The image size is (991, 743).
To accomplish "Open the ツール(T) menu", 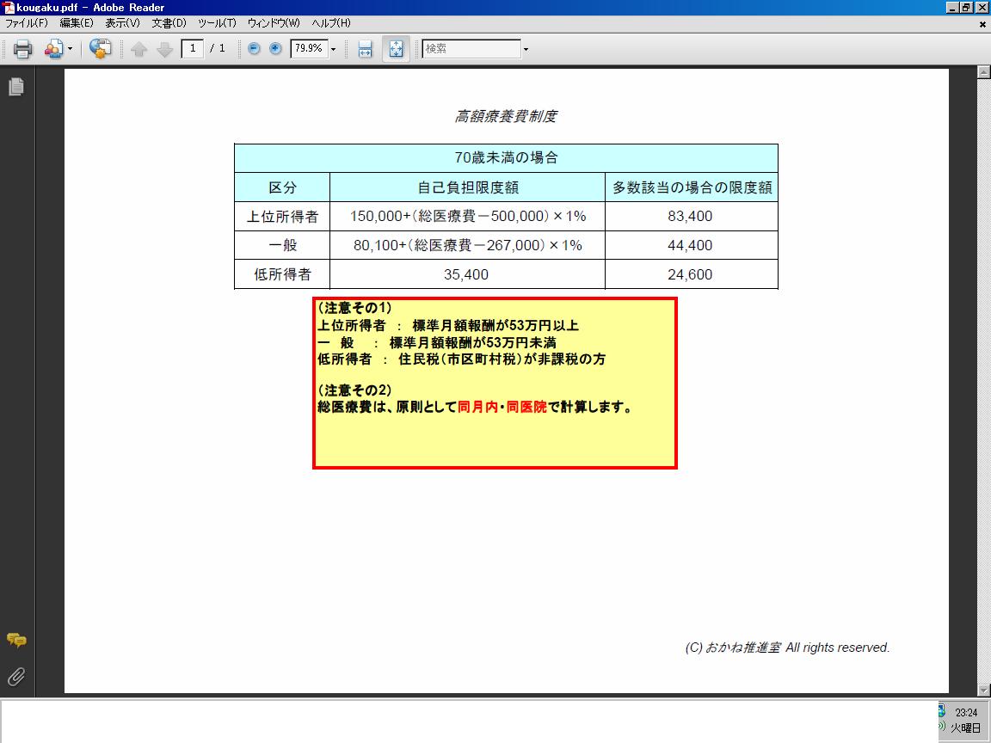I will (217, 22).
